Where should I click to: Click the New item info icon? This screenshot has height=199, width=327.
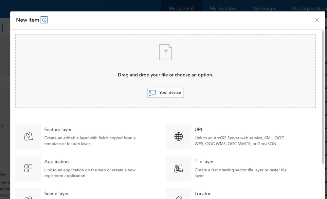(x=44, y=20)
